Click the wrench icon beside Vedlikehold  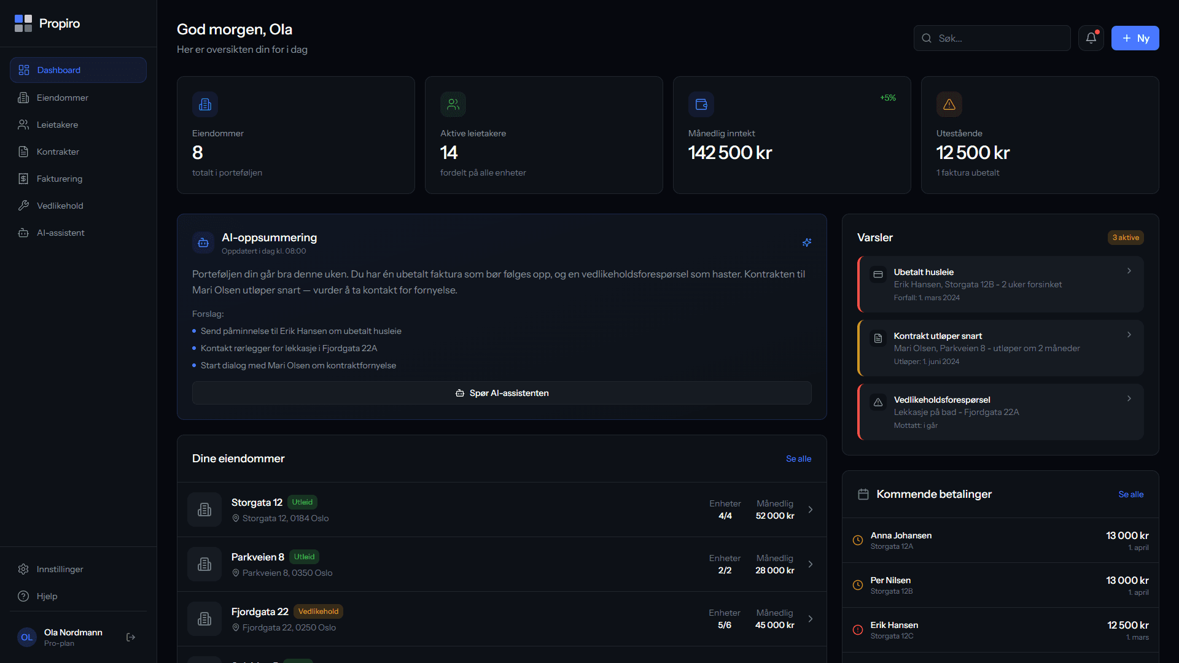(x=23, y=206)
